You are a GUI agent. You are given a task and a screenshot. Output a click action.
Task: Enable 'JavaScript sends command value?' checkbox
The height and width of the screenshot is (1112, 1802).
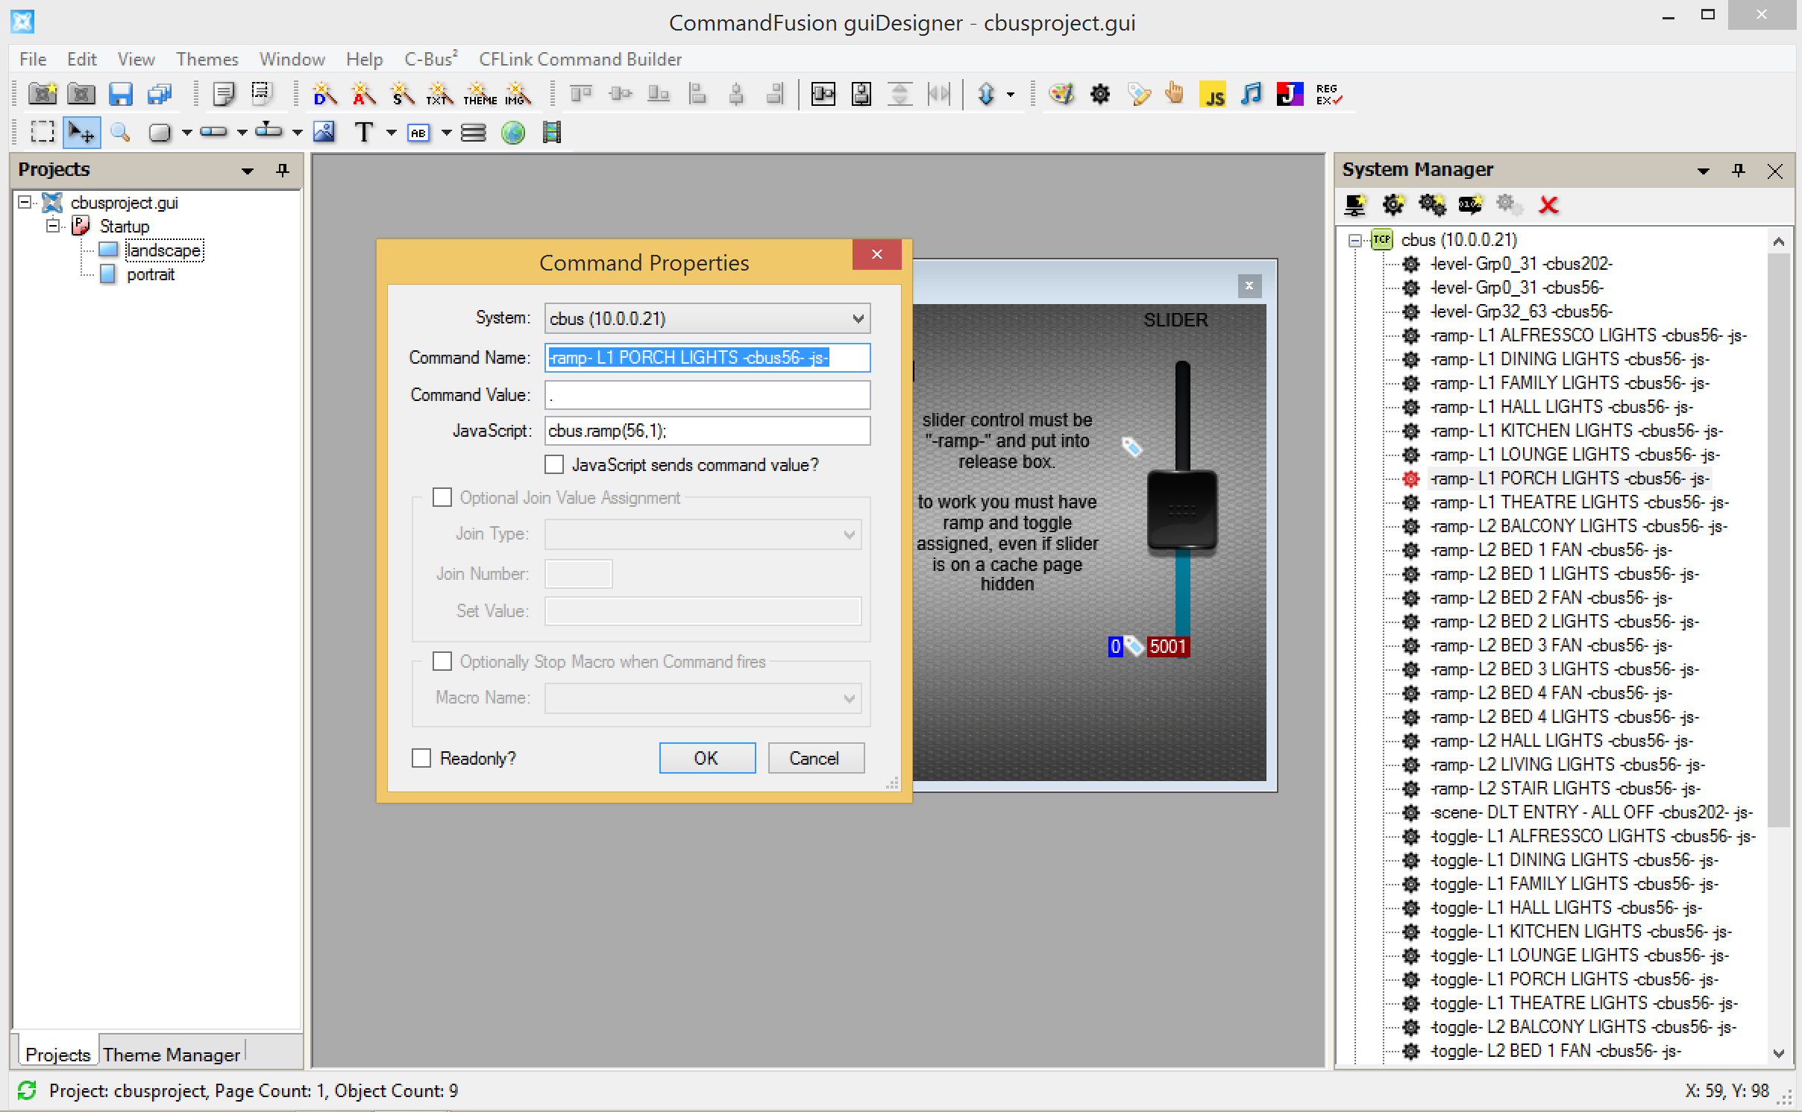(554, 465)
